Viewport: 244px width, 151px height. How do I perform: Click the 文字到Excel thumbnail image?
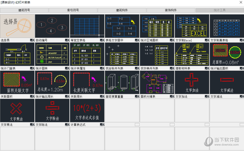[x=192, y=26]
